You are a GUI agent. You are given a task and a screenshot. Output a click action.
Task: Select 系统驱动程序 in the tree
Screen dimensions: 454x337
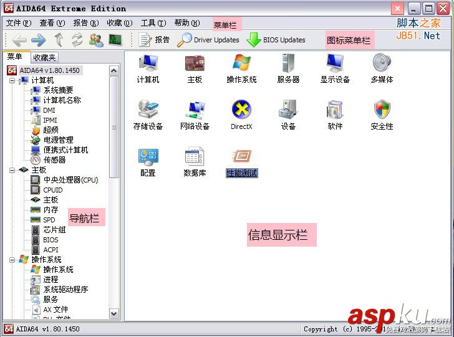[x=60, y=289]
